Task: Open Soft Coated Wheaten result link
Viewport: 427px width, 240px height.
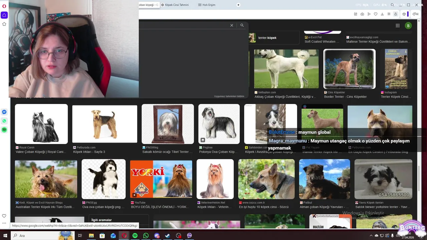Action: click(x=322, y=42)
